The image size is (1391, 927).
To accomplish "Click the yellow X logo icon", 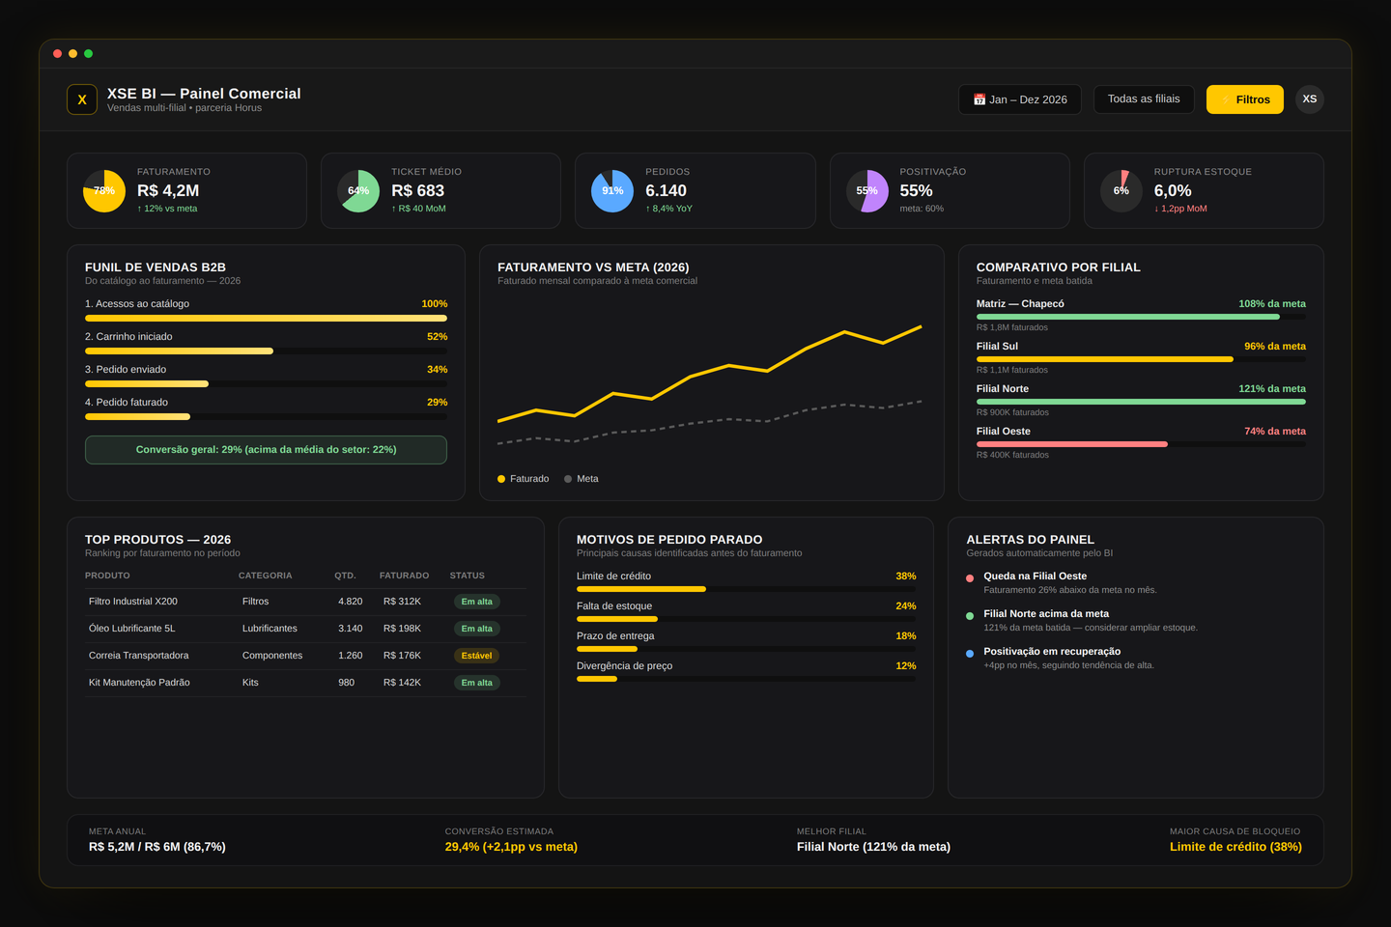I will coord(82,99).
